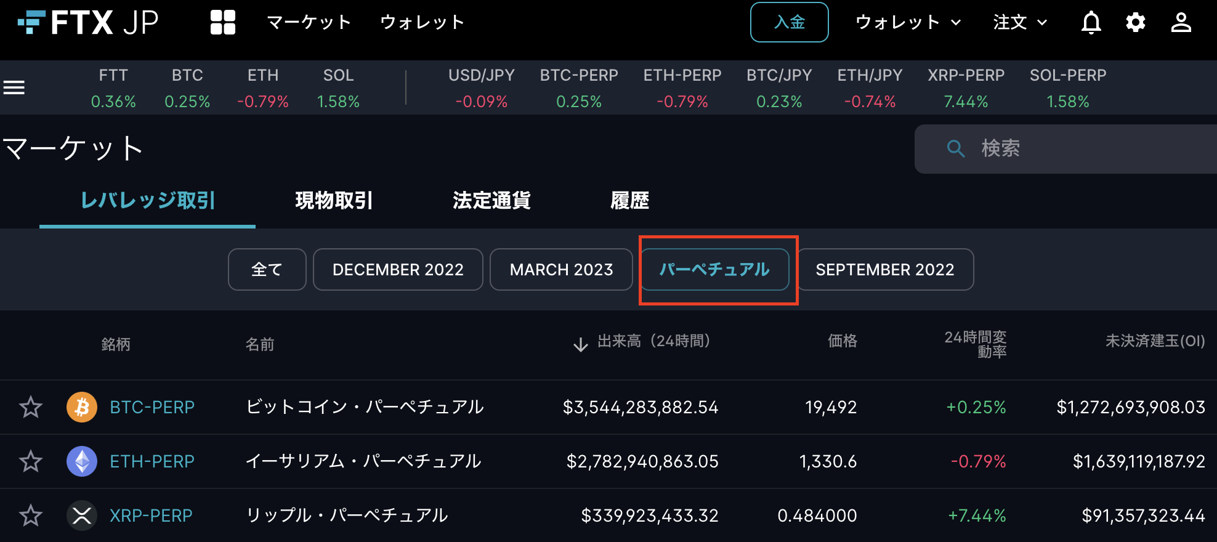
Task: Sort by 未決済建玉(OI) column header
Action: coord(1155,341)
